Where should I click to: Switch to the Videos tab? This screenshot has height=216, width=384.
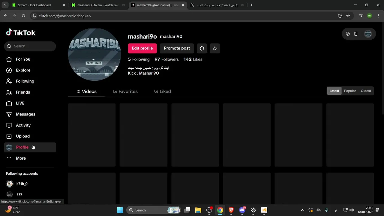(x=86, y=91)
